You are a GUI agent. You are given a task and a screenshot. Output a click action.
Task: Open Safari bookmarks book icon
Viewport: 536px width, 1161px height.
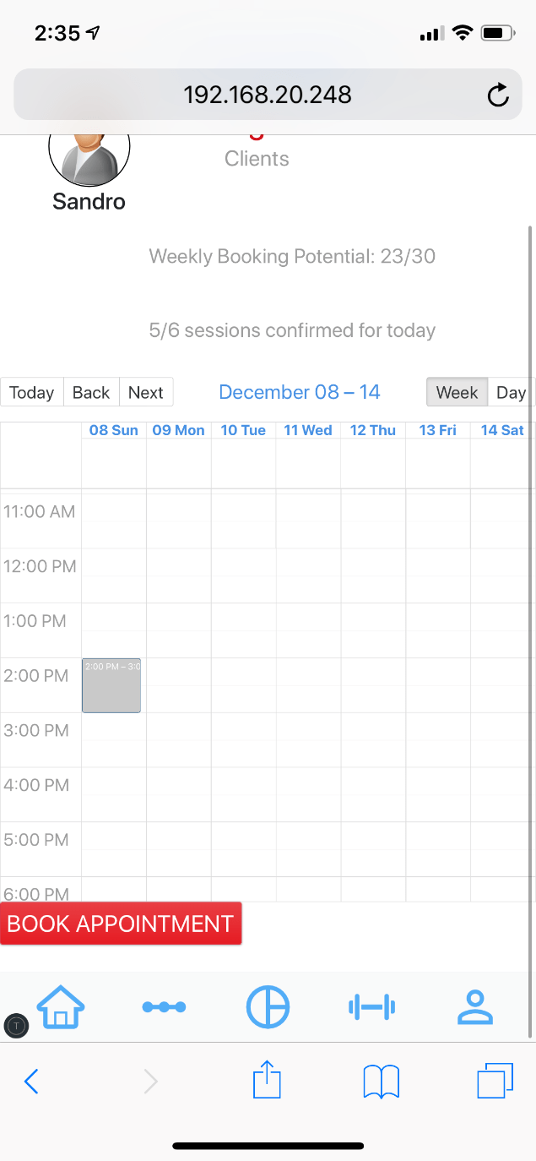click(381, 1081)
